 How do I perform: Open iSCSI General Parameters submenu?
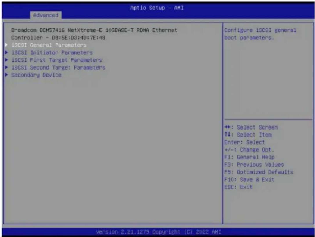pos(49,45)
